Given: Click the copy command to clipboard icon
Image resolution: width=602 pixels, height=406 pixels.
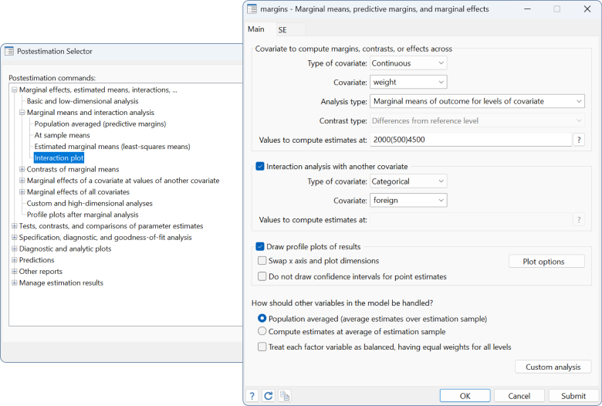Looking at the screenshot, I should pyautogui.click(x=285, y=395).
